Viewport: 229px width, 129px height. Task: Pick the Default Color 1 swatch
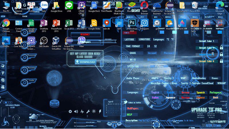pyautogui.click(x=206, y=41)
